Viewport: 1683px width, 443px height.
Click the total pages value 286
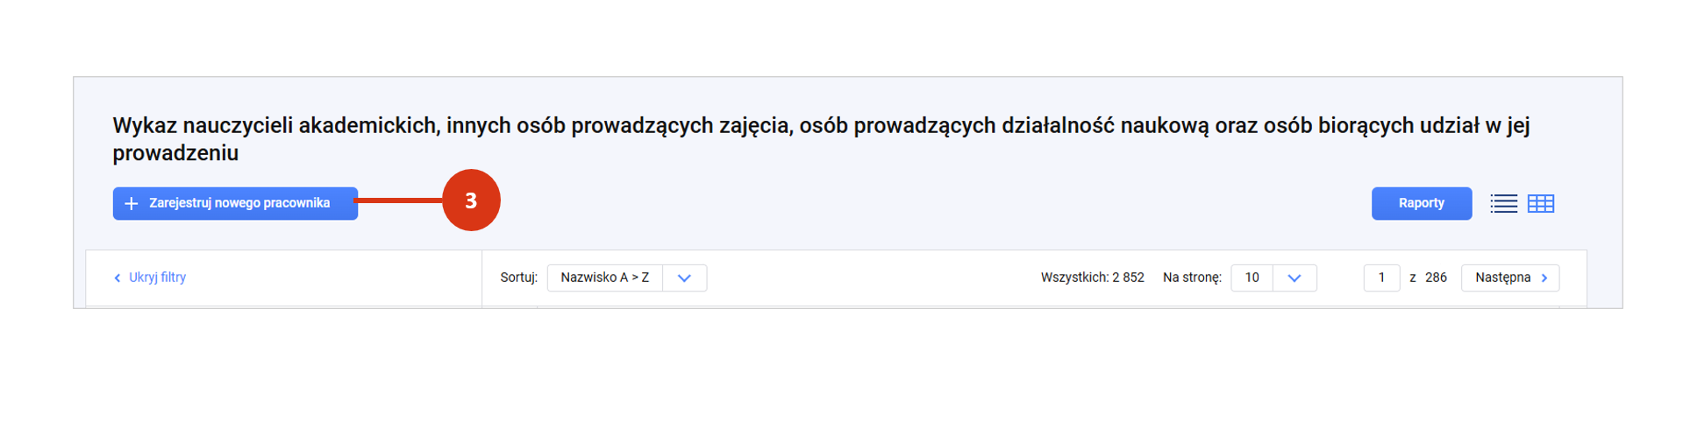tap(1436, 278)
